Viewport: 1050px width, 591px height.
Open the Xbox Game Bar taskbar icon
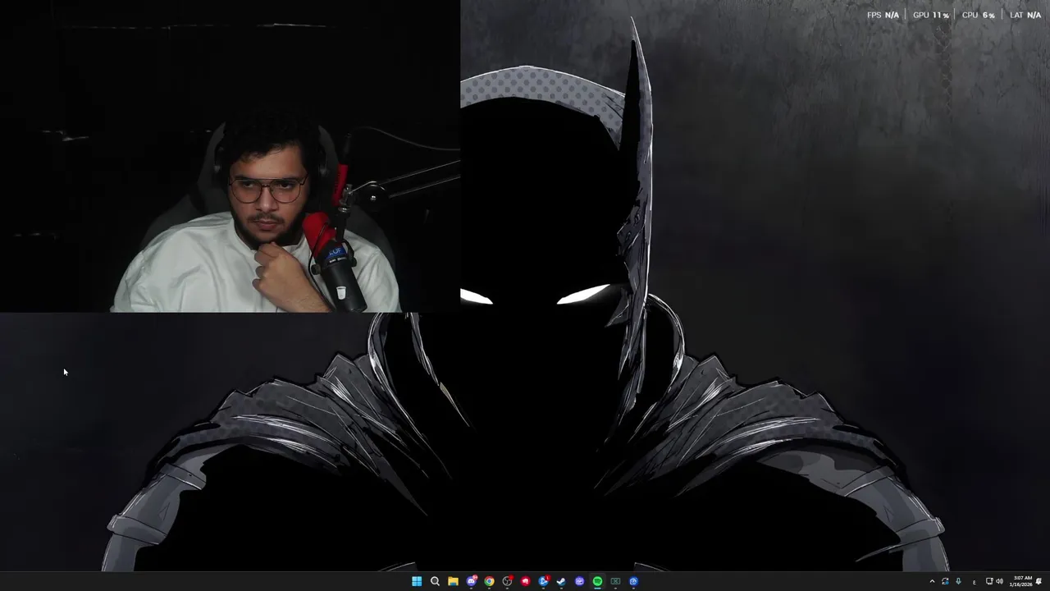(615, 581)
